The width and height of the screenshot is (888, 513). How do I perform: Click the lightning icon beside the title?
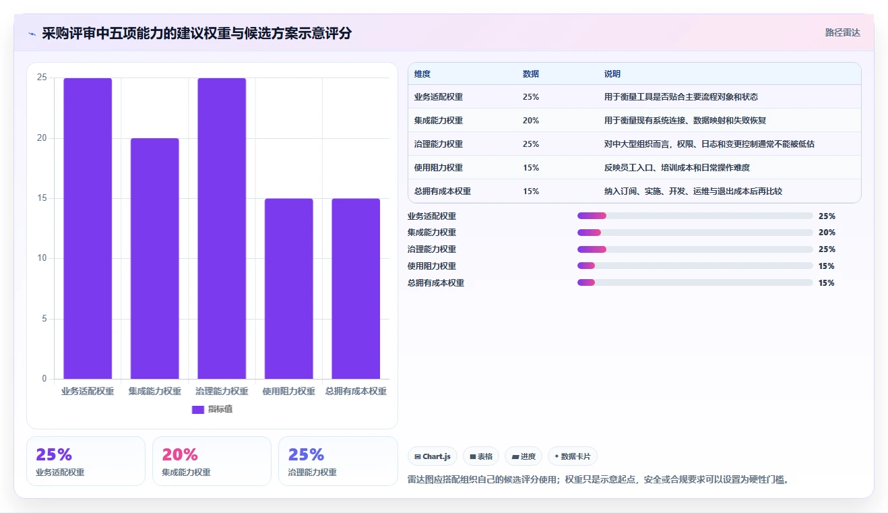[x=32, y=33]
